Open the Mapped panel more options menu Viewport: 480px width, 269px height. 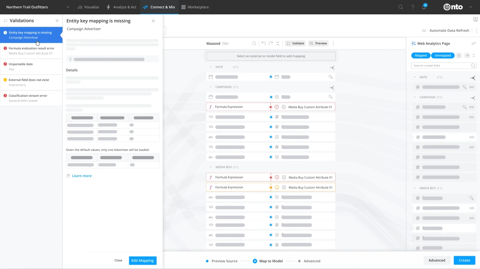click(333, 44)
